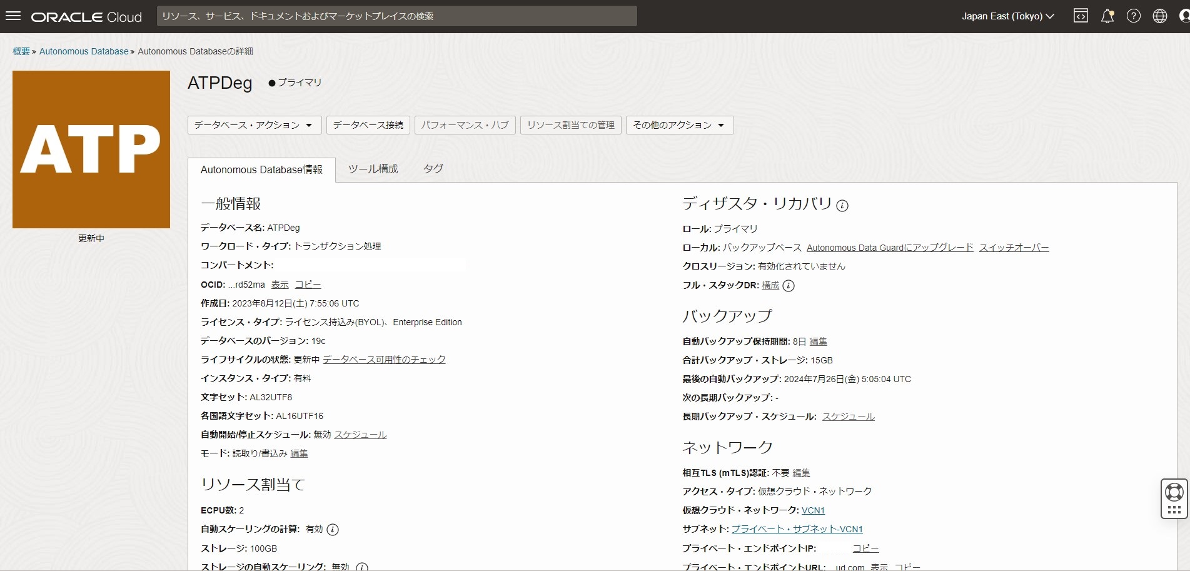Click the globe language icon

tap(1159, 16)
